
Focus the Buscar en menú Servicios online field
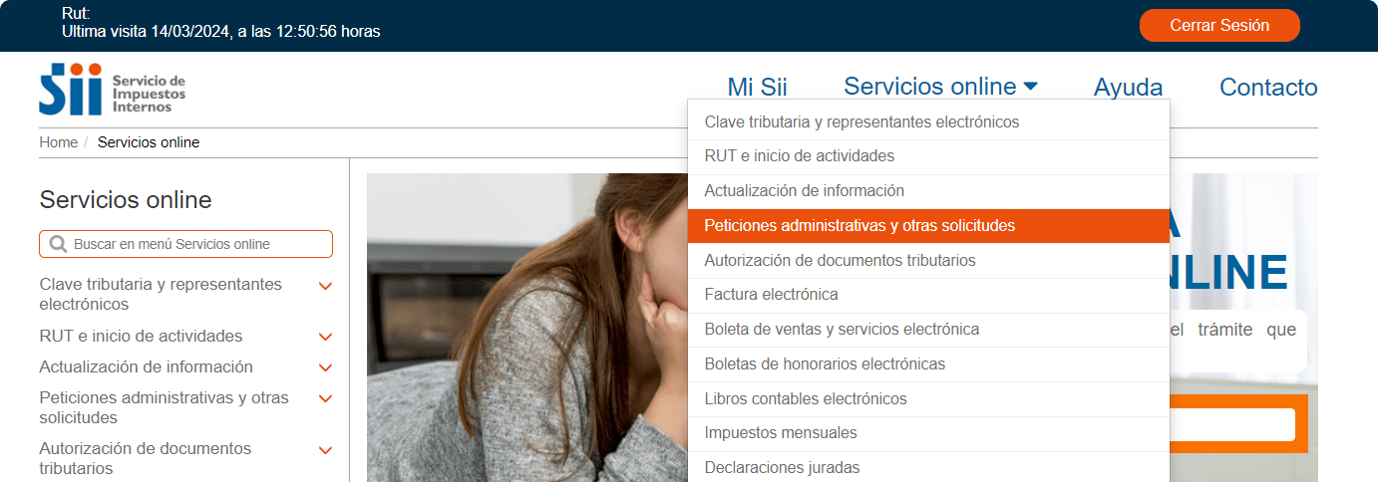point(185,244)
